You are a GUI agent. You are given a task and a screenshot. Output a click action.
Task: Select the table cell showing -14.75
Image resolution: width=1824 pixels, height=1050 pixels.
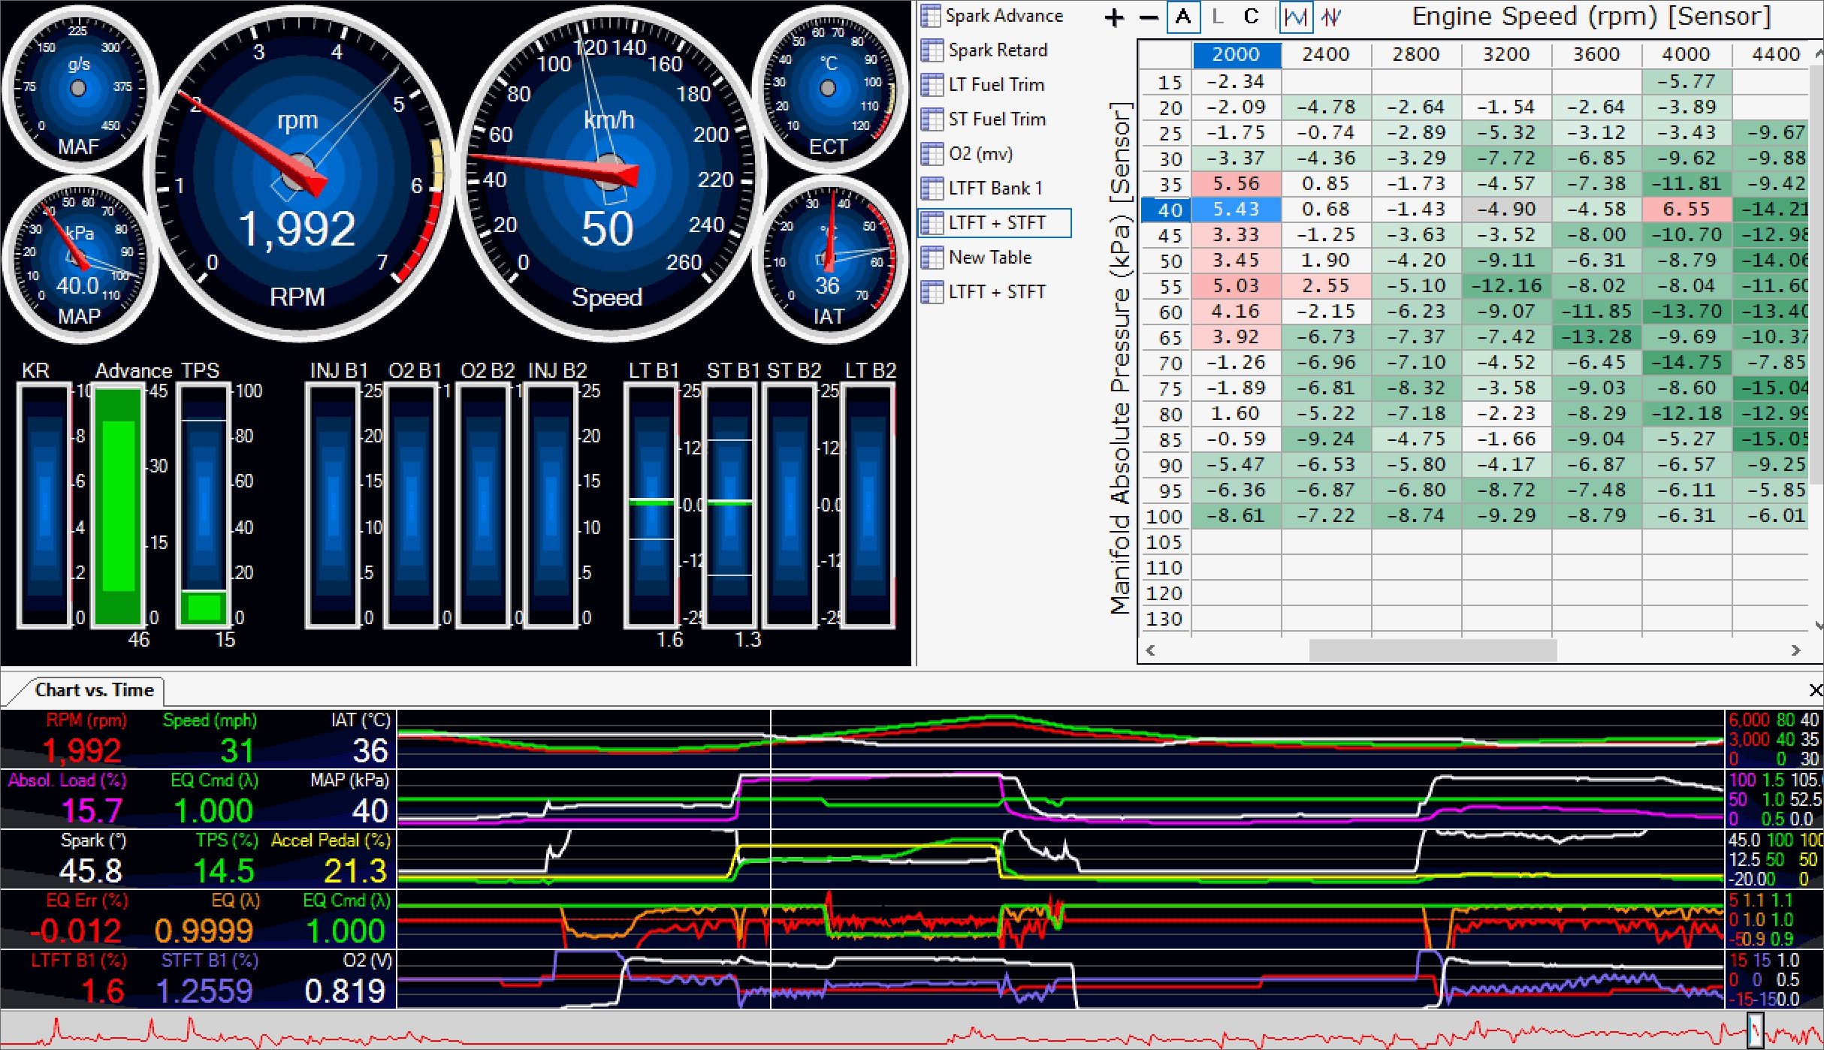click(1687, 363)
